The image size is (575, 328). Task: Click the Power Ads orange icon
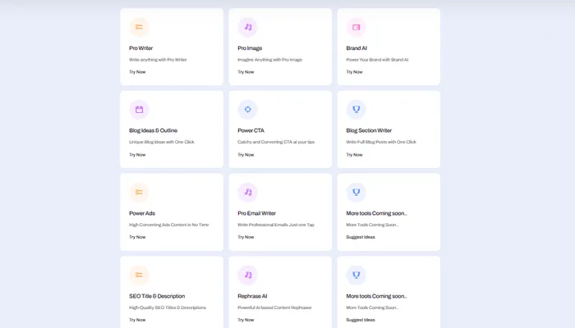(x=139, y=192)
